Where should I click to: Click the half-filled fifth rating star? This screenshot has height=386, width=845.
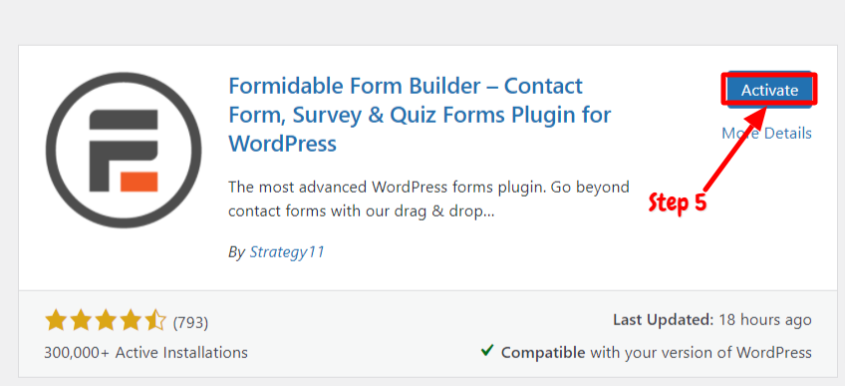155,320
